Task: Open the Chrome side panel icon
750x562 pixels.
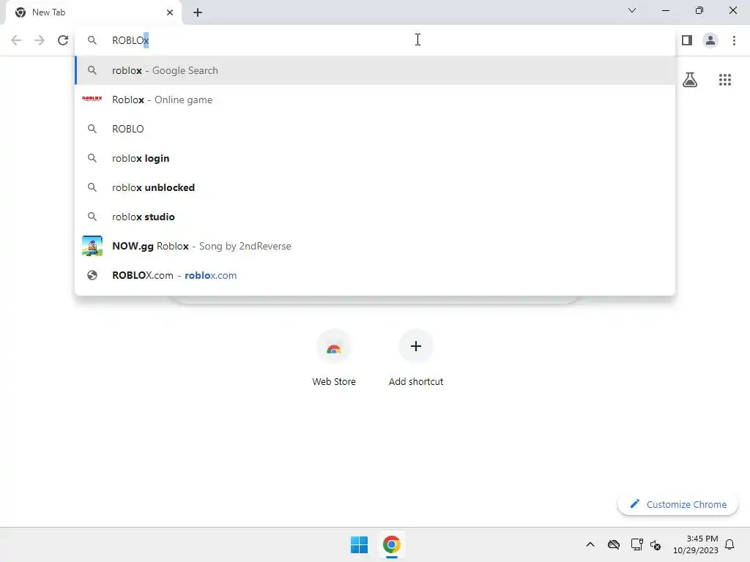Action: click(687, 40)
